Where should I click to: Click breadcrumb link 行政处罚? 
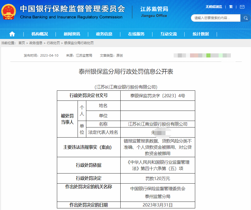click(53, 43)
